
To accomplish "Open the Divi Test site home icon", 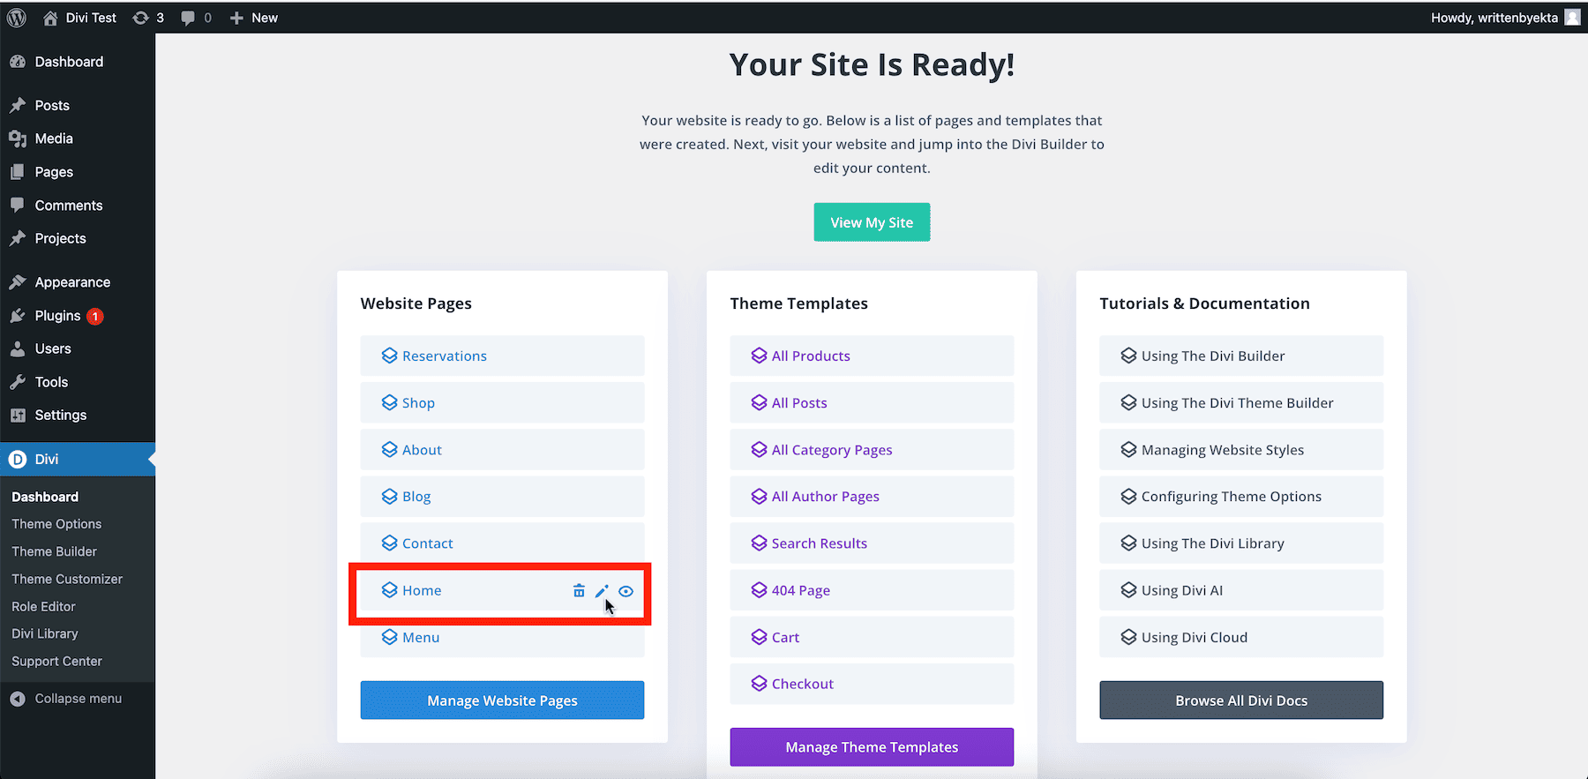I will (x=50, y=18).
